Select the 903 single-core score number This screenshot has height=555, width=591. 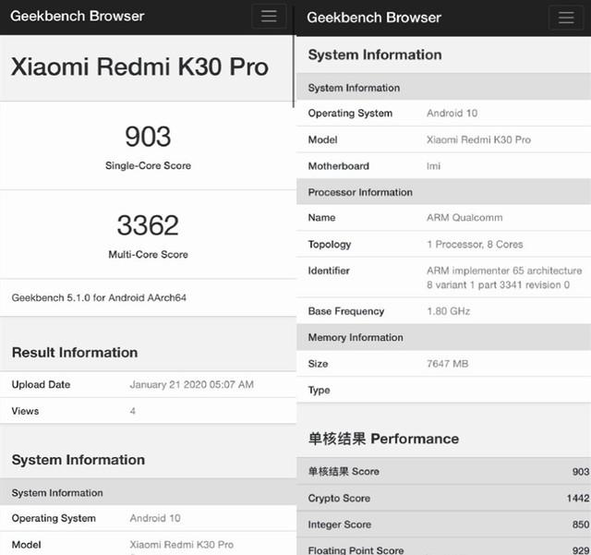click(x=148, y=137)
